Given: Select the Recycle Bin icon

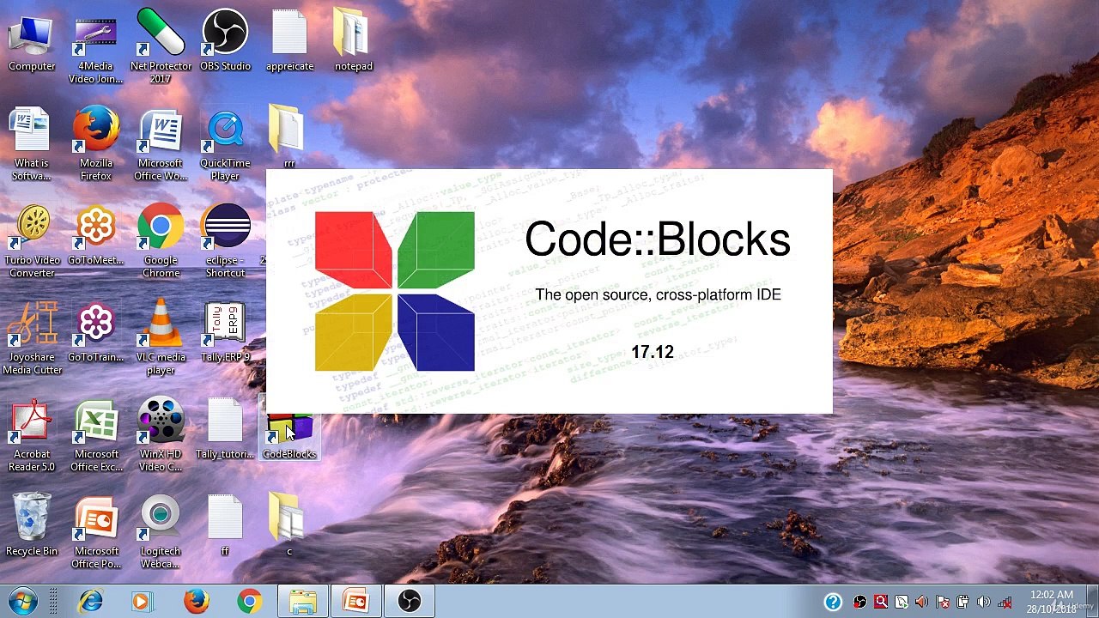Looking at the screenshot, I should click(x=32, y=526).
